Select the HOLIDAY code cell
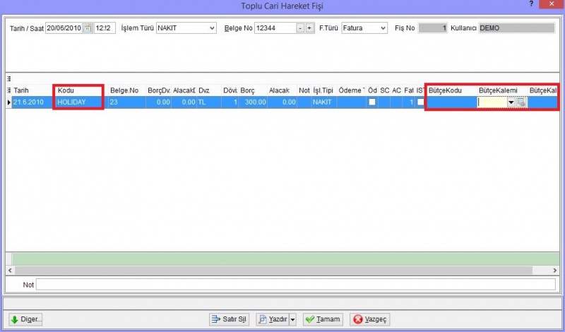 pyautogui.click(x=81, y=102)
